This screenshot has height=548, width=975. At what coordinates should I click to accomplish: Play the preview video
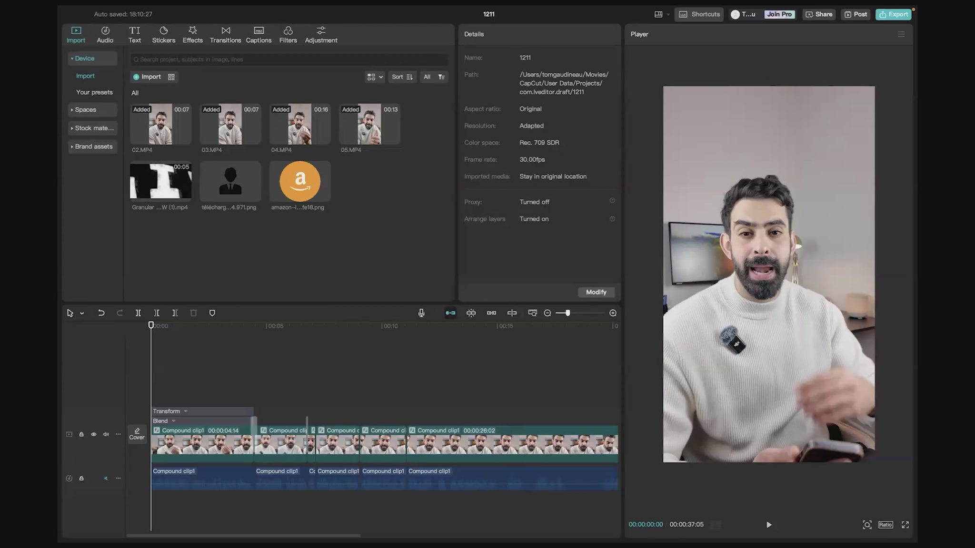[768, 525]
